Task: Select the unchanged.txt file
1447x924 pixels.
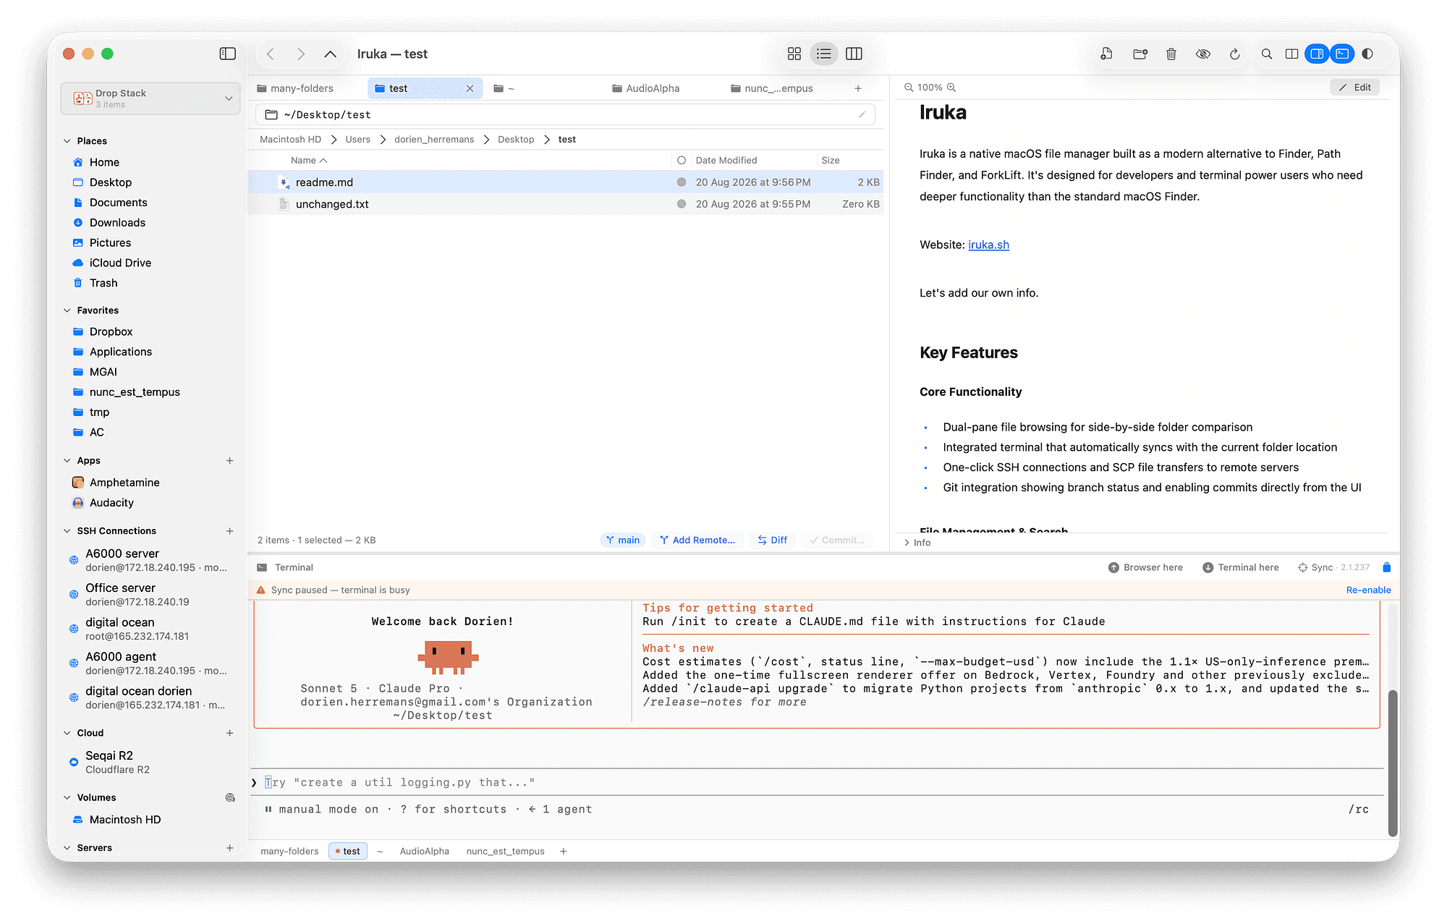Action: pos(565,204)
